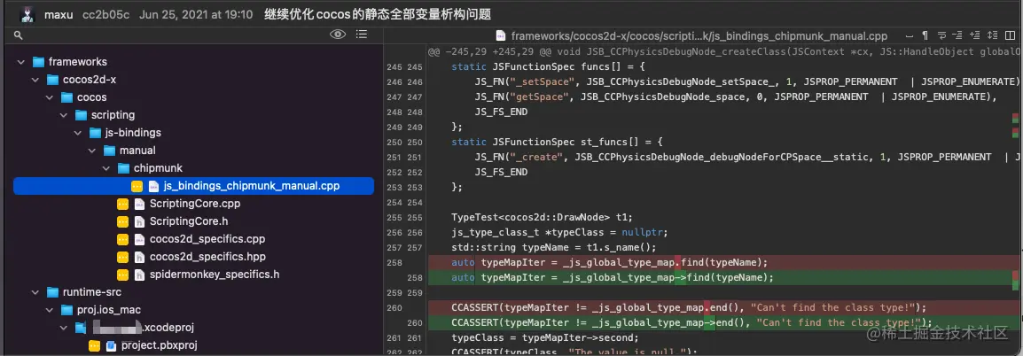The image size is (1023, 356).
Task: Click the project.pbxproj file icon
Action: [111, 344]
